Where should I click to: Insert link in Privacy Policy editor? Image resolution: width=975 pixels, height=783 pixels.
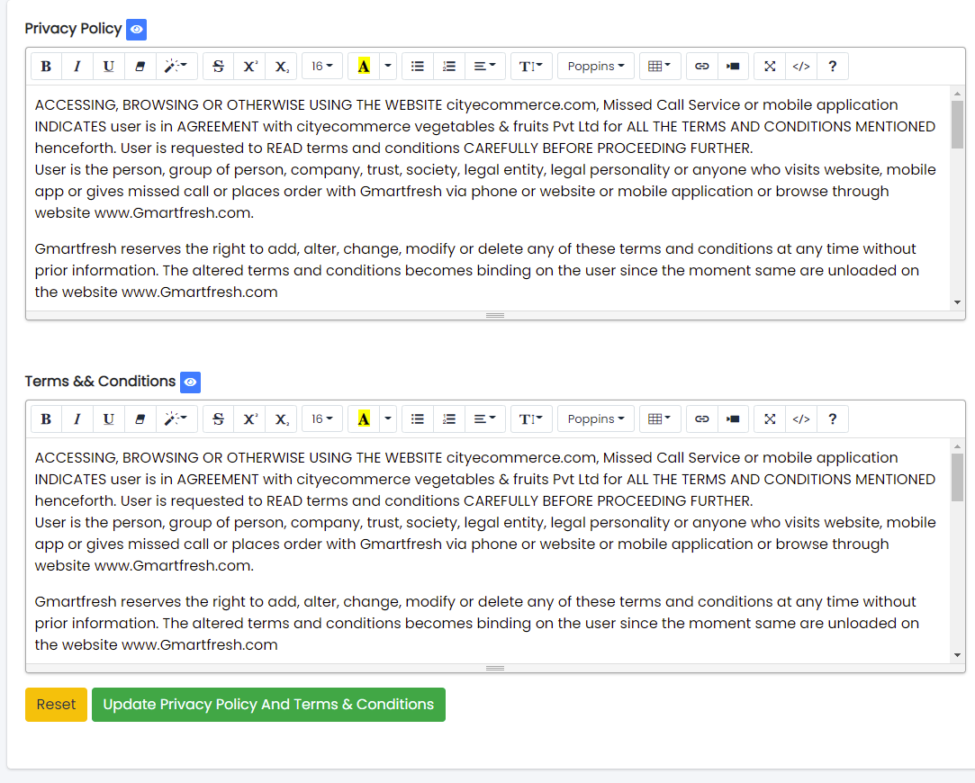pos(702,67)
